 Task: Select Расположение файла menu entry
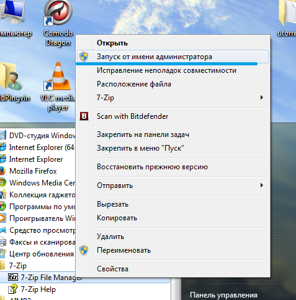pyautogui.click(x=173, y=84)
